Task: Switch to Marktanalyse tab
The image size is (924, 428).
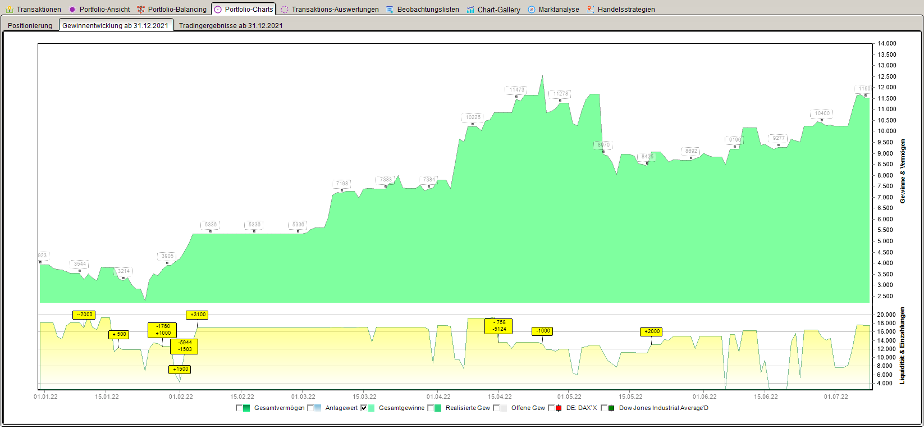Action: (554, 9)
